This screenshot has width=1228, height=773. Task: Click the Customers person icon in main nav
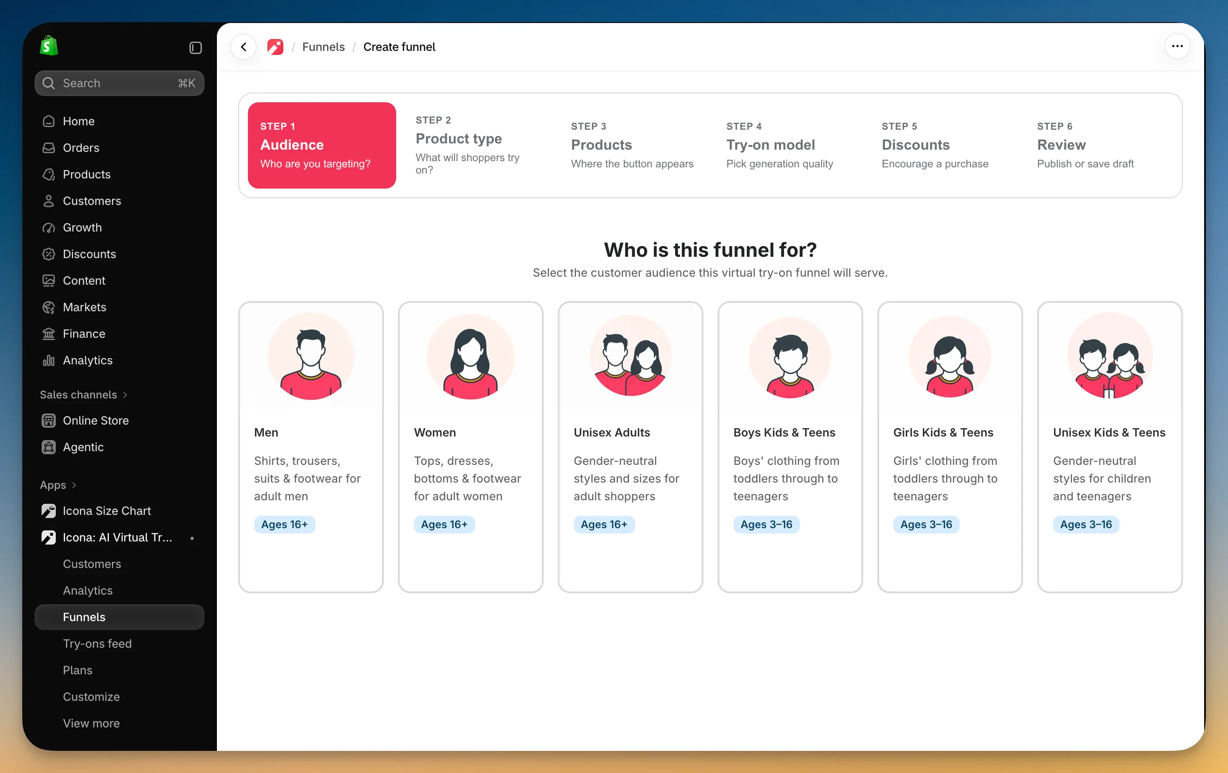click(48, 201)
